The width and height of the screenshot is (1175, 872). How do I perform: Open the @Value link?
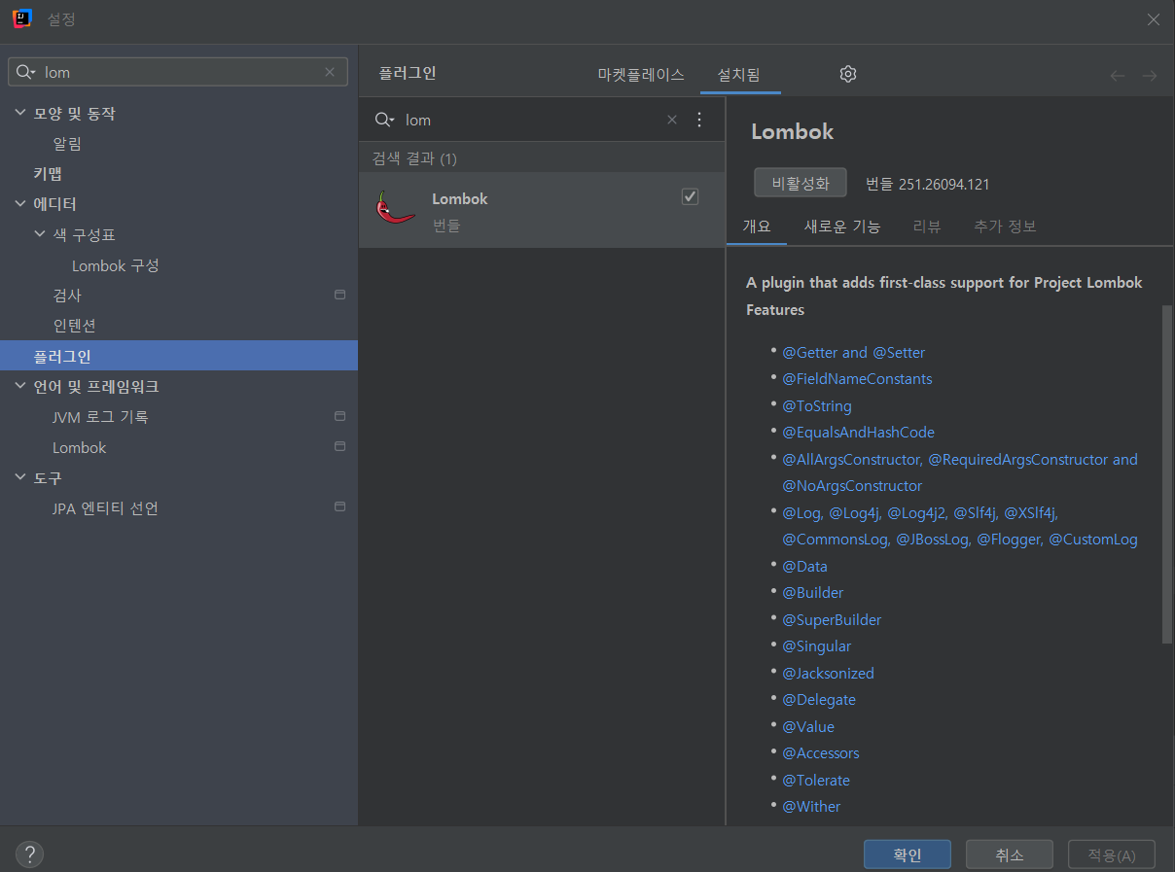click(808, 726)
